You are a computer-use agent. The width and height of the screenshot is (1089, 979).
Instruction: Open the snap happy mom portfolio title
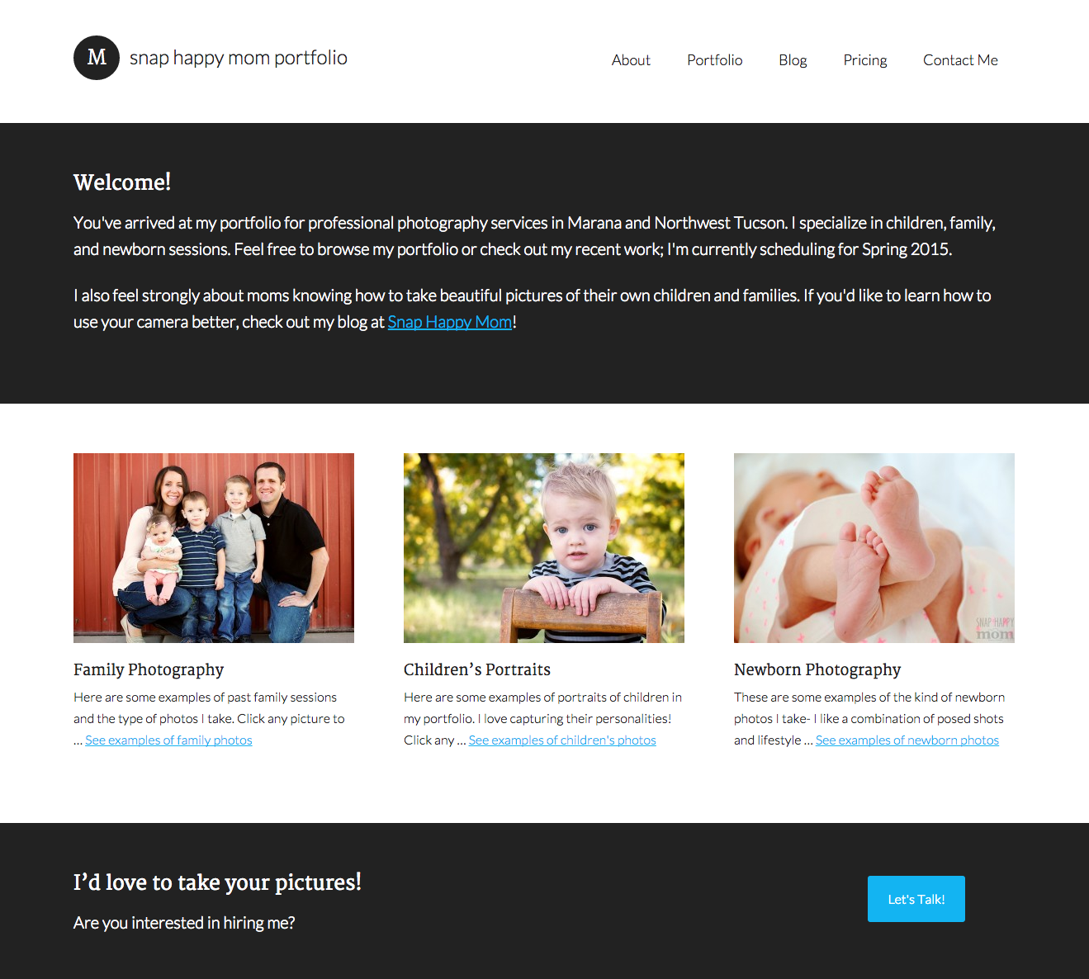click(239, 58)
